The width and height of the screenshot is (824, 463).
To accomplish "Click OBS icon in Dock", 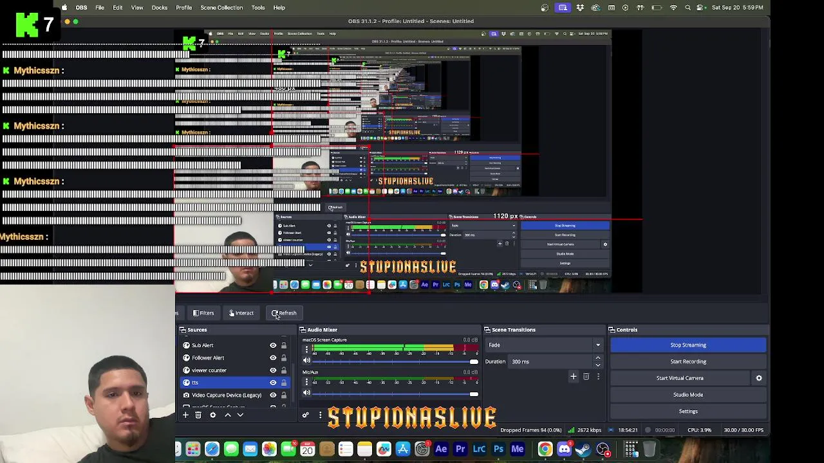I will coord(603,449).
